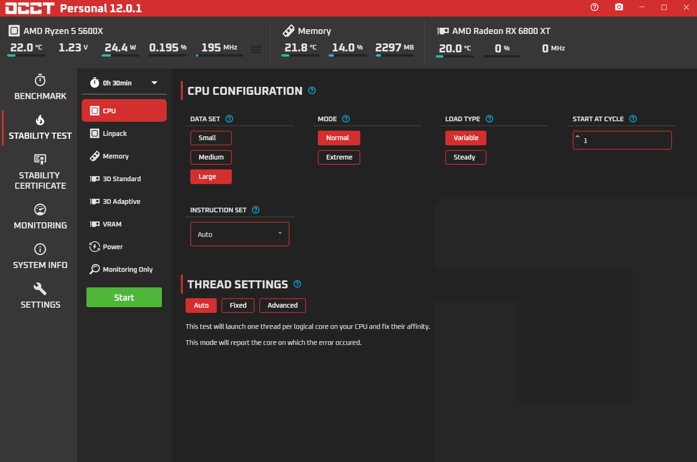Click the stopwatch icon beside 0h 30min
This screenshot has height=462, width=697.
pyautogui.click(x=95, y=83)
